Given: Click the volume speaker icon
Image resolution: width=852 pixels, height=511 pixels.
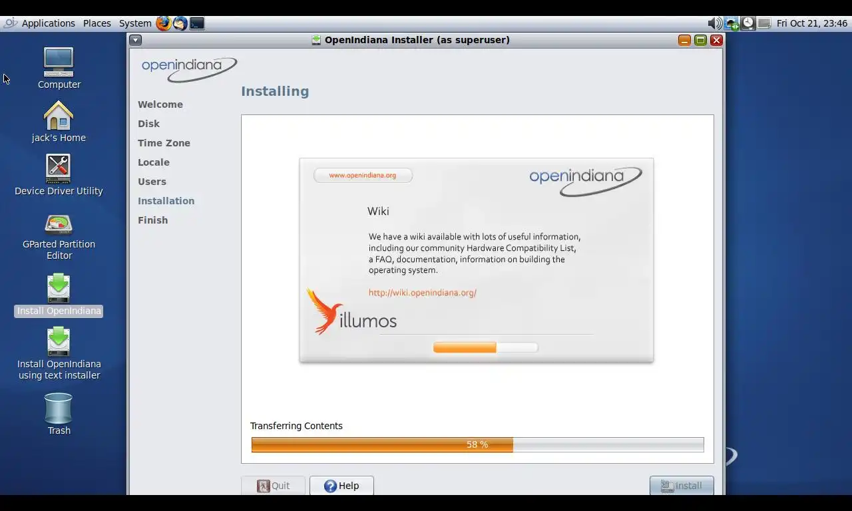Looking at the screenshot, I should (715, 23).
